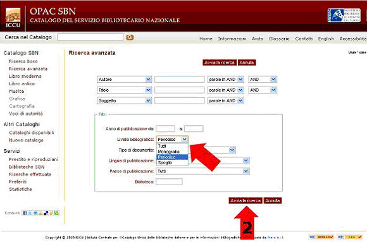
Task: Click the green share icon after Condividi
Action: click(x=57, y=213)
